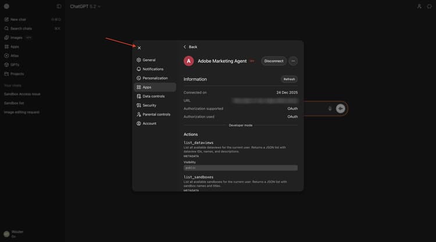436x242 pixels.
Task: Click the Adobe Marketing Agent title
Action: (x=222, y=61)
